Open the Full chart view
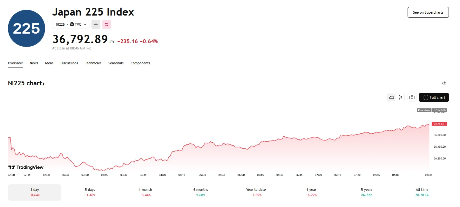The image size is (460, 207). pos(434,97)
